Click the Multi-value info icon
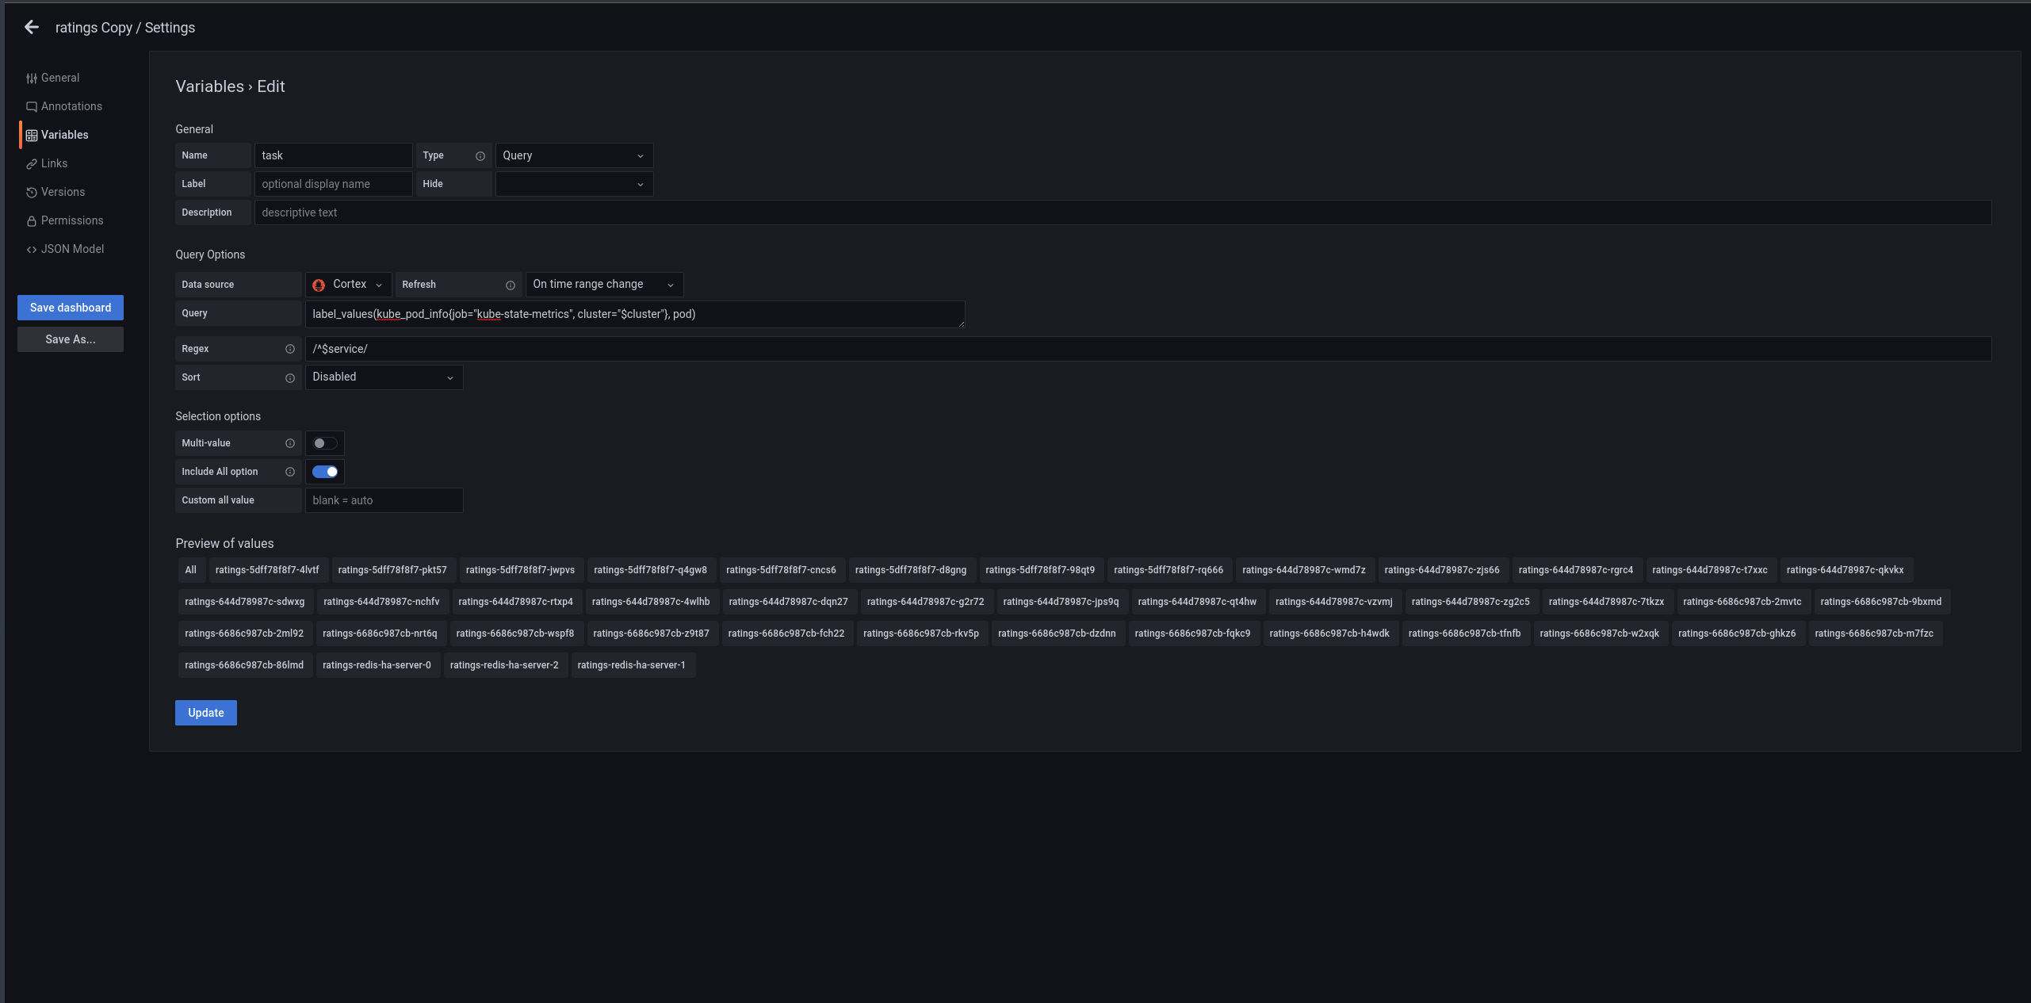 [289, 443]
